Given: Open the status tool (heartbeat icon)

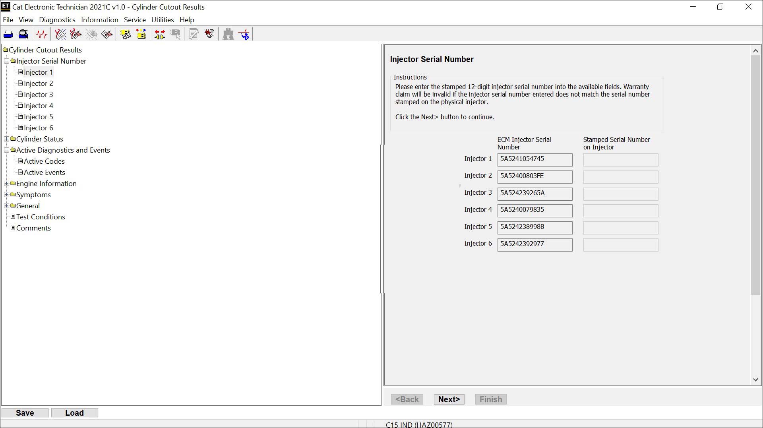Looking at the screenshot, I should (42, 34).
